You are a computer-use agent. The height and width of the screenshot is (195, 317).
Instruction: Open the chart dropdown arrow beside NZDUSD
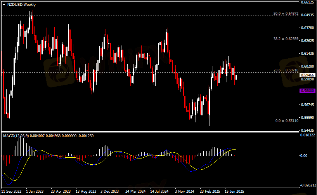pos(4,4)
